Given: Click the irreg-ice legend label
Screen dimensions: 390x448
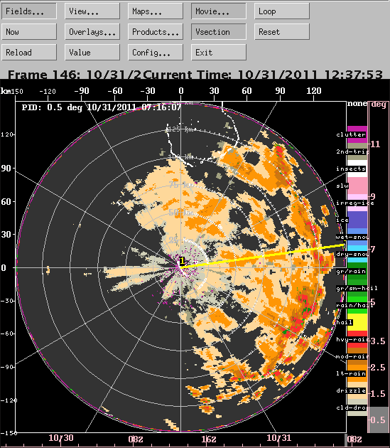Looking at the screenshot, I should click(355, 203).
